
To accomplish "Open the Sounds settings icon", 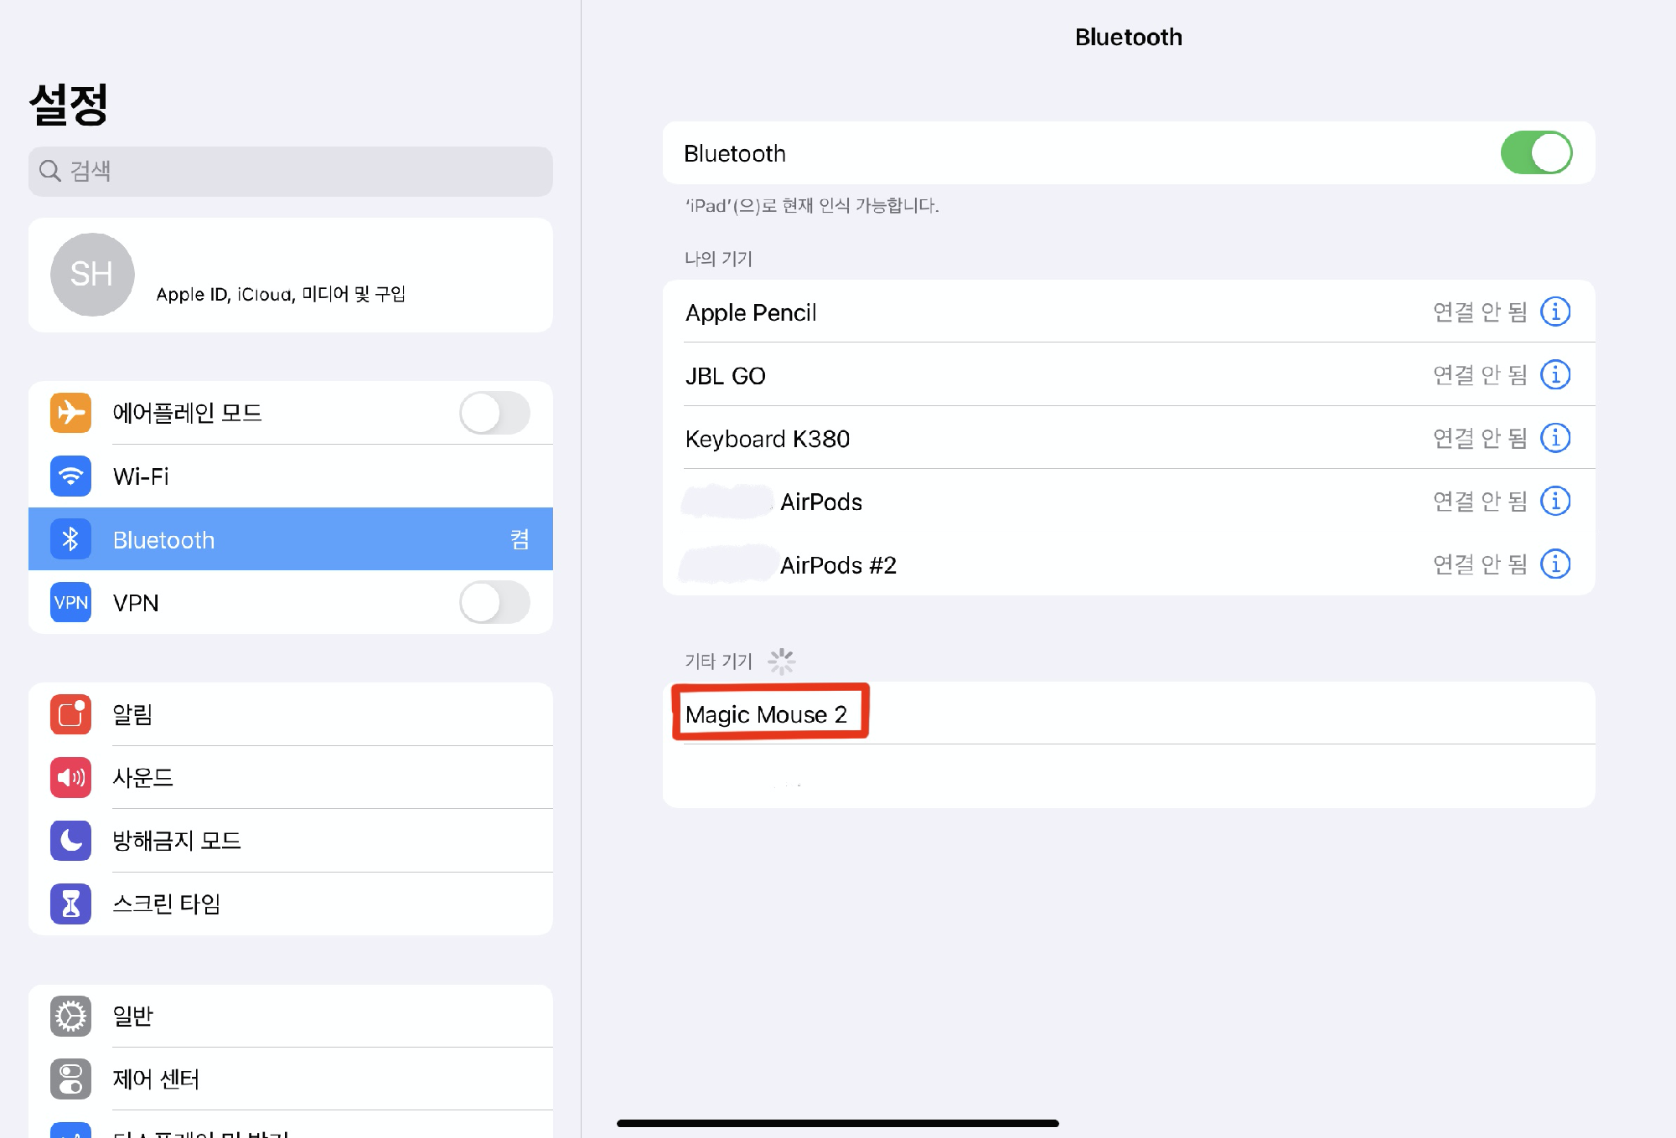I will (x=70, y=777).
